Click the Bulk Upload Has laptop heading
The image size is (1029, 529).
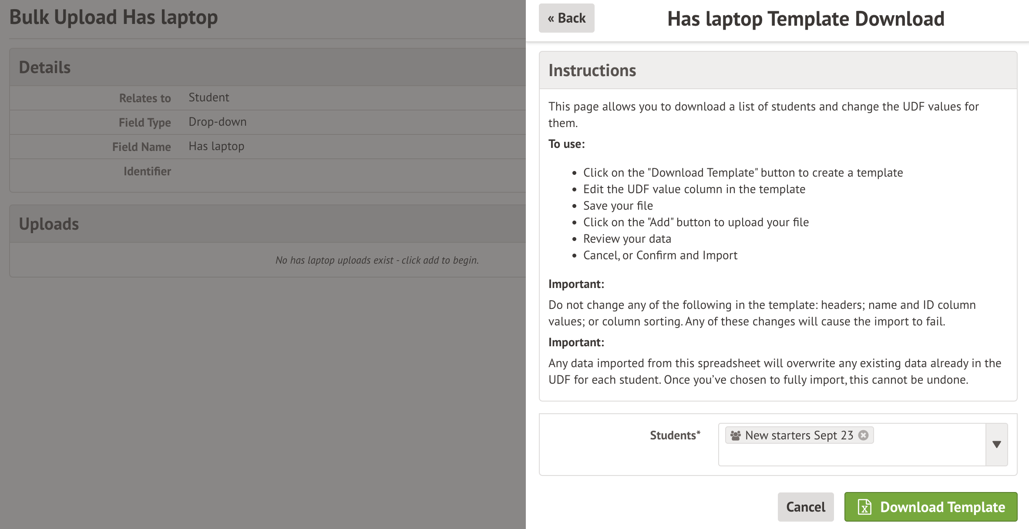pos(113,17)
